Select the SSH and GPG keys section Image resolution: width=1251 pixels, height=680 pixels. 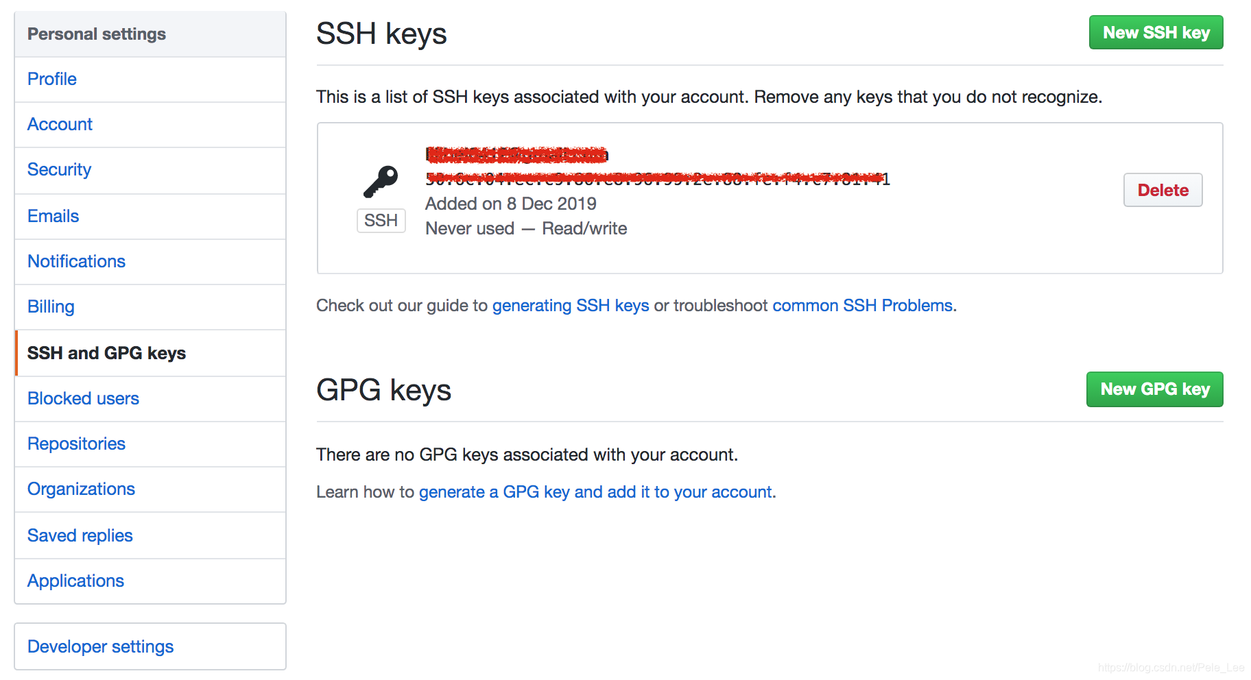pyautogui.click(x=106, y=353)
